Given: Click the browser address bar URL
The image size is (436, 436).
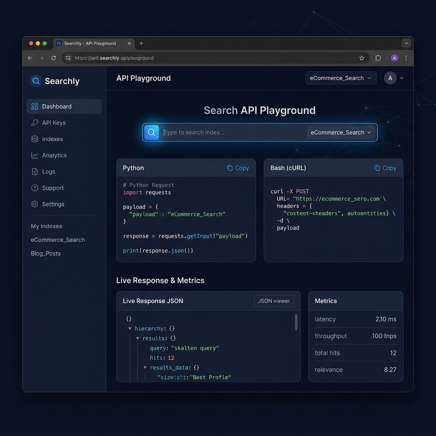Looking at the screenshot, I should tap(114, 58).
